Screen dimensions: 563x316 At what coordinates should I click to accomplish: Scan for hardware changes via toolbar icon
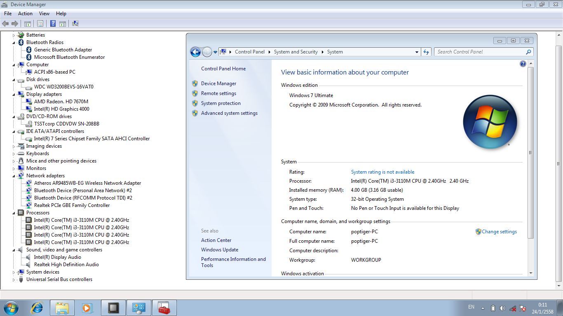tap(75, 23)
